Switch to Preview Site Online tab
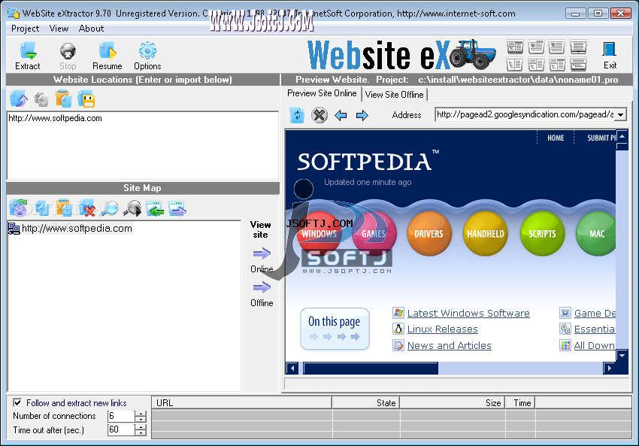The image size is (639, 446). [322, 93]
